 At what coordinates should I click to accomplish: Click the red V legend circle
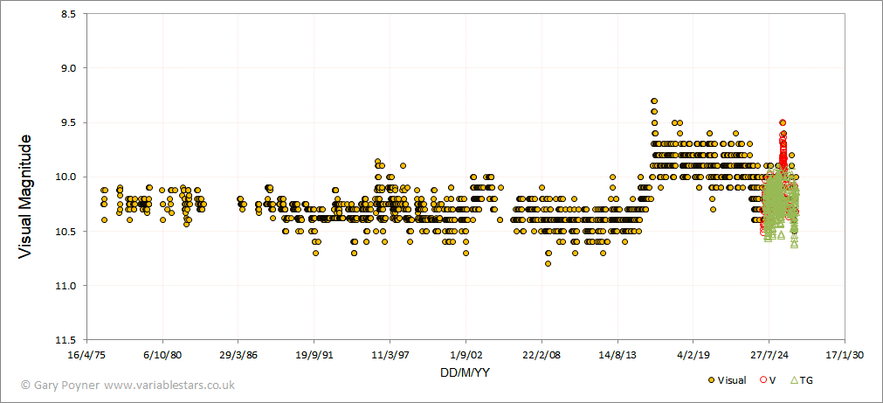tap(763, 380)
